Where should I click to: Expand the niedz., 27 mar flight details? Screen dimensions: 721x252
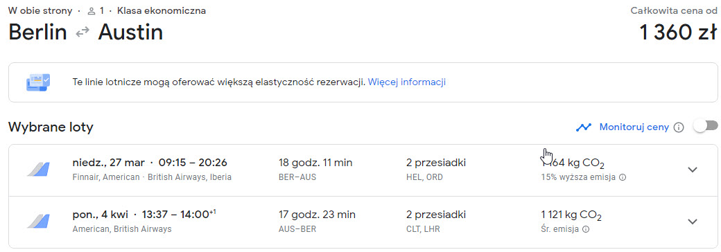tap(693, 170)
